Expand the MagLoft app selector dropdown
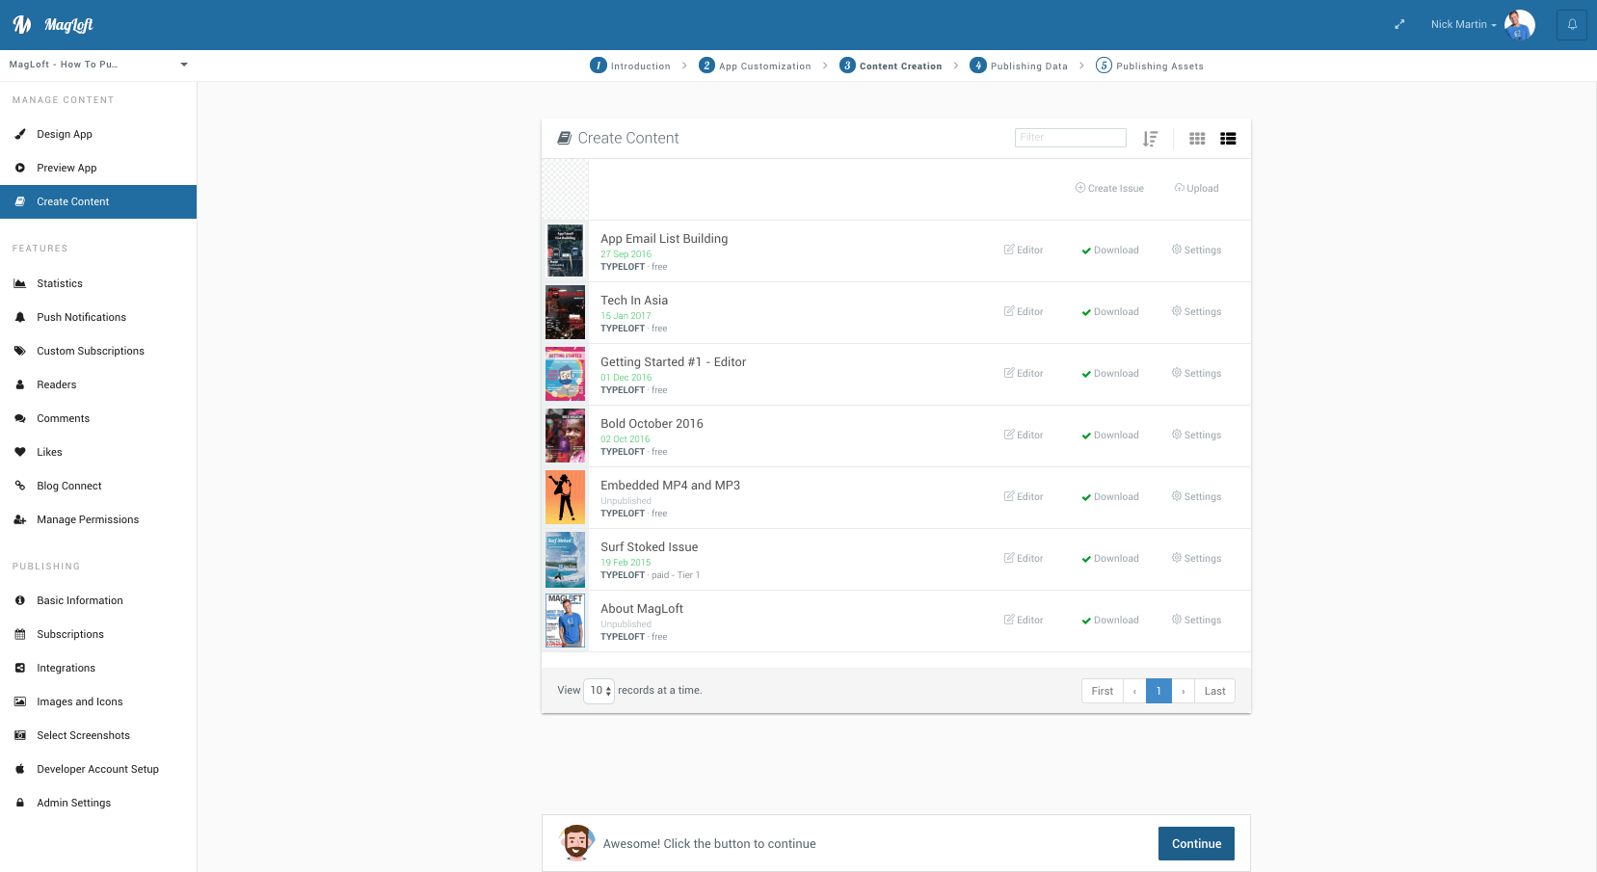The width and height of the screenshot is (1597, 872). [98, 65]
